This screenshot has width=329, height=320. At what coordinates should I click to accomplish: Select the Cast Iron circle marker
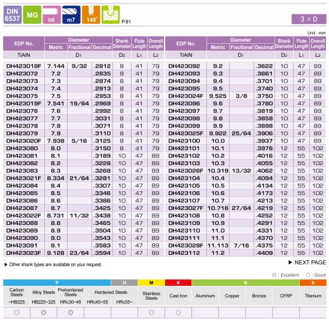pos(178,312)
